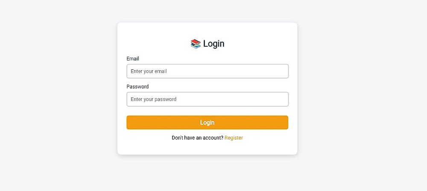This screenshot has height=191, width=427.
Task: Click the Password field label
Action: coord(137,87)
